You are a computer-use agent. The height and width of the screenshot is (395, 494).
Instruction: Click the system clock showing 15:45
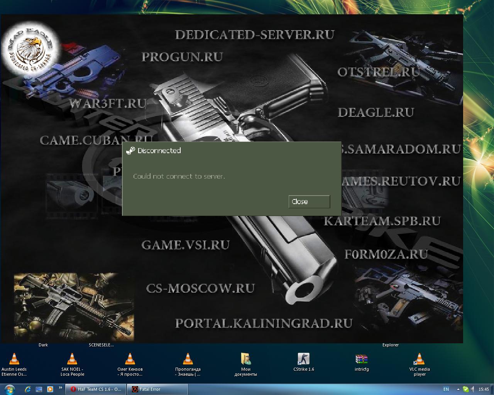484,389
